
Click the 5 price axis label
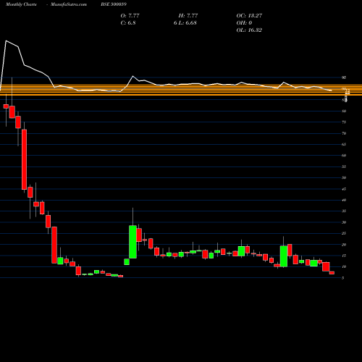tap(343, 278)
